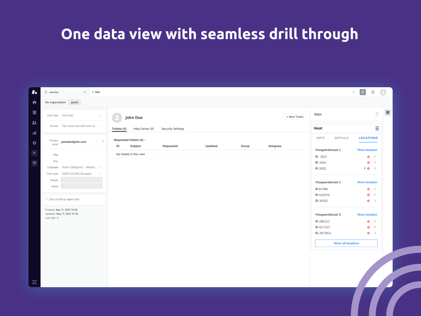Switch to the Help Center tab
Image resolution: width=421 pixels, height=316 pixels.
click(x=143, y=129)
